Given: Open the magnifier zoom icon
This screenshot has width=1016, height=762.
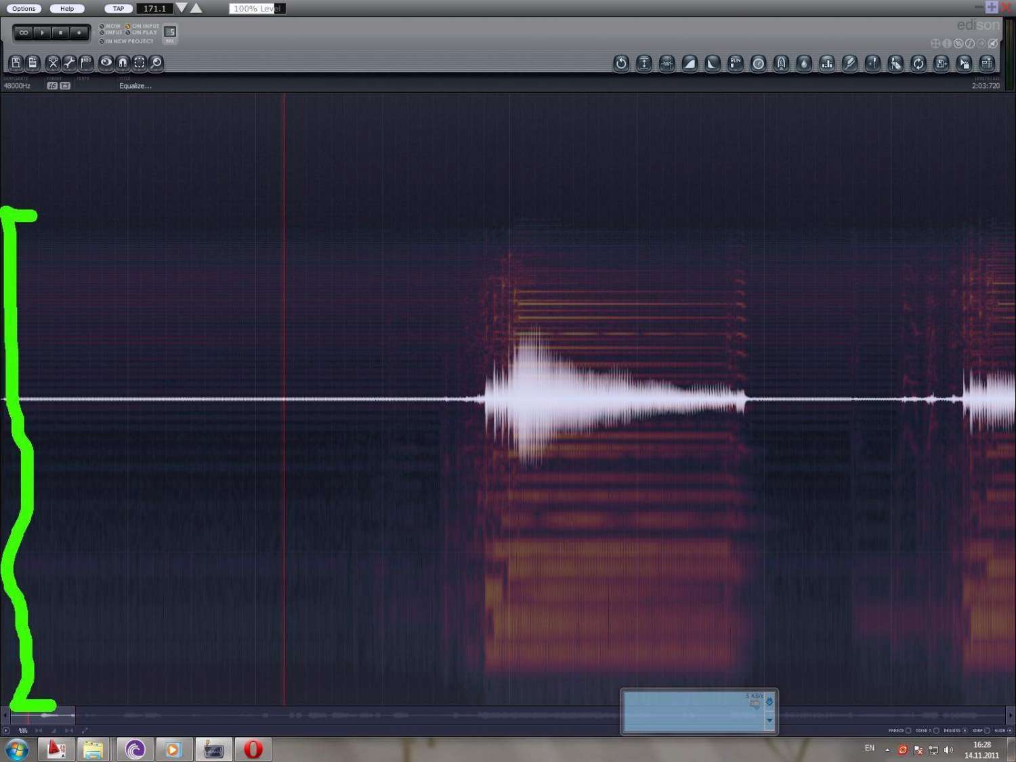Looking at the screenshot, I should [x=156, y=63].
